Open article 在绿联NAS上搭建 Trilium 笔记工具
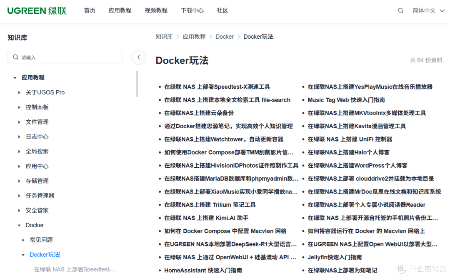 [210, 205]
